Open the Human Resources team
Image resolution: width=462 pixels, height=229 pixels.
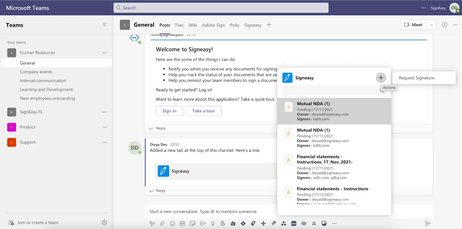[38, 53]
